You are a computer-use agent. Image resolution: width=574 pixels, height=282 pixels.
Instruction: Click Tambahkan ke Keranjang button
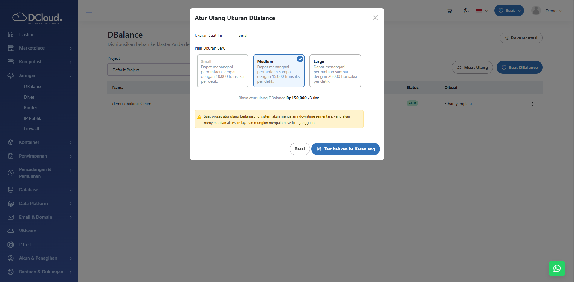pyautogui.click(x=345, y=149)
